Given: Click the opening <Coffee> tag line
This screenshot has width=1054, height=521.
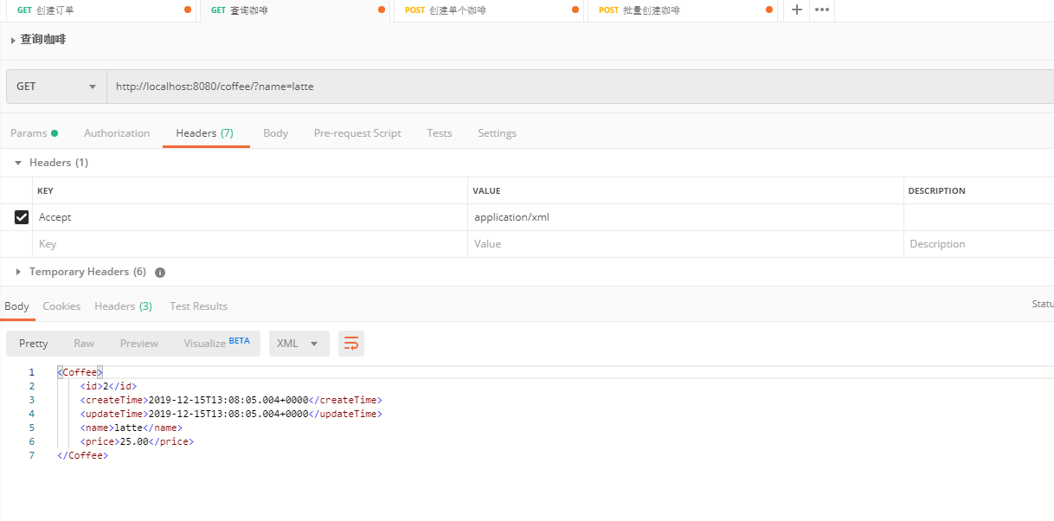Looking at the screenshot, I should pyautogui.click(x=80, y=372).
